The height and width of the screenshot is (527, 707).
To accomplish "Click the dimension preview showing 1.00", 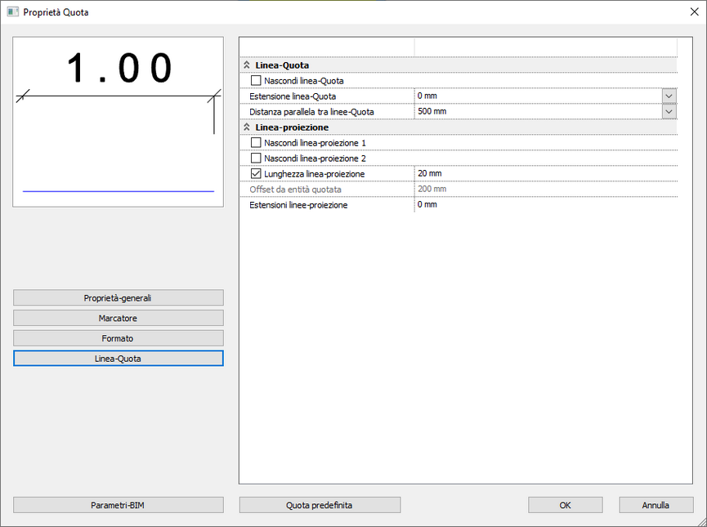I will click(119, 122).
